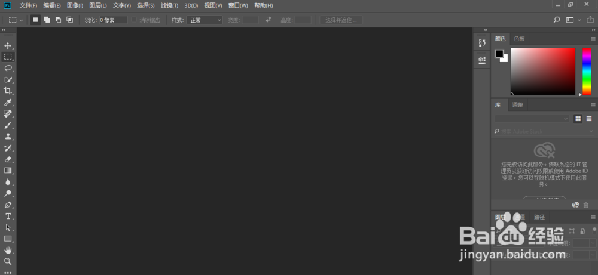
Task: Open the Properties panel icon
Action: [481, 60]
